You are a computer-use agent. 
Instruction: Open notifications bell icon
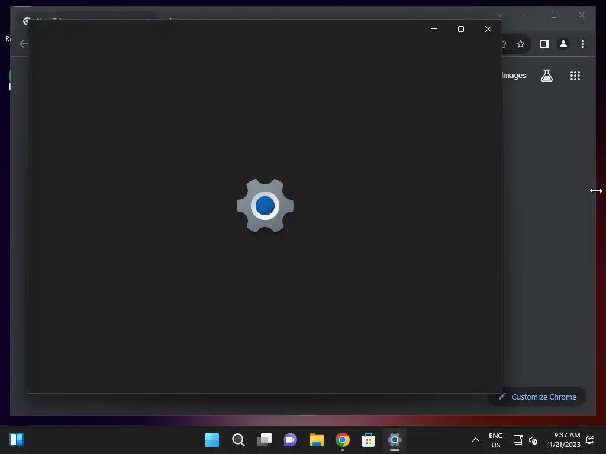(x=590, y=439)
